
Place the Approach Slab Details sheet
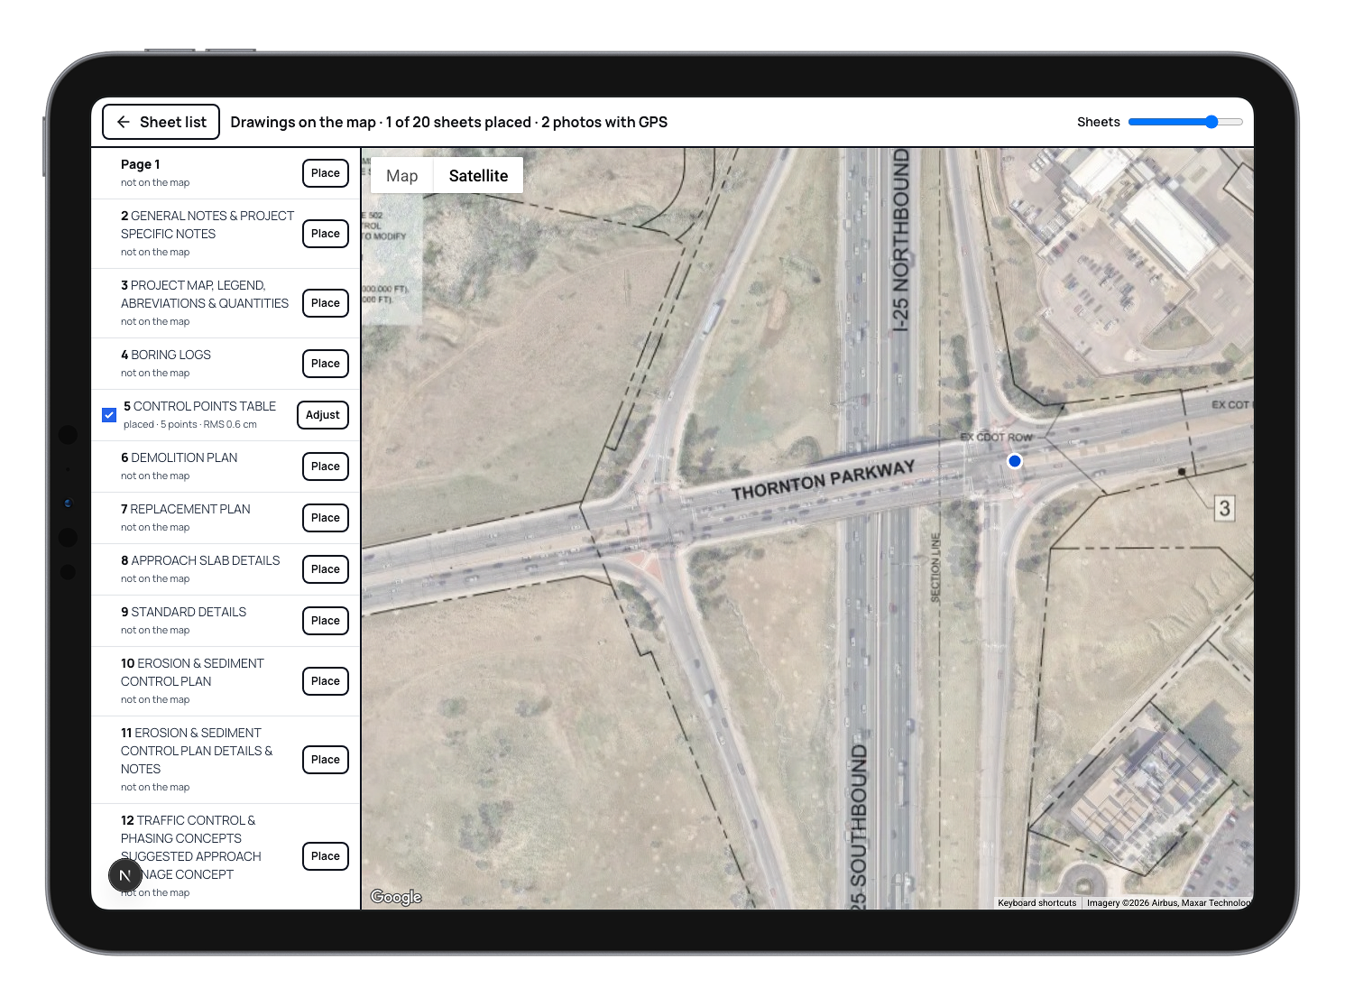pos(326,569)
